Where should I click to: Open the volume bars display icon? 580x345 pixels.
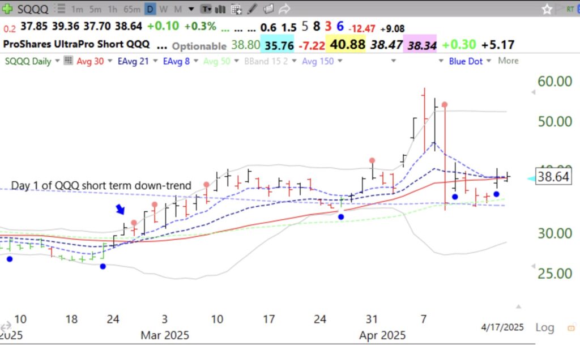[x=221, y=9]
